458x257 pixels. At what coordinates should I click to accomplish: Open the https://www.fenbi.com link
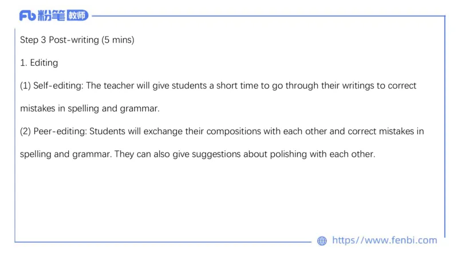tap(384, 240)
